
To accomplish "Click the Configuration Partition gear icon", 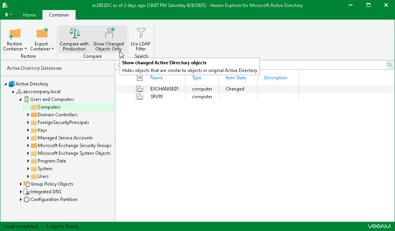I will 27,199.
